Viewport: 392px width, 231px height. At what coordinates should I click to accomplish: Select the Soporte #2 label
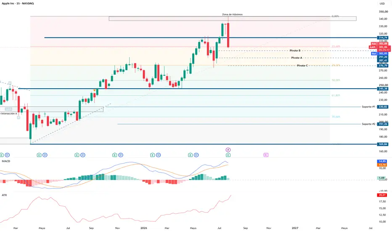pos(368,124)
